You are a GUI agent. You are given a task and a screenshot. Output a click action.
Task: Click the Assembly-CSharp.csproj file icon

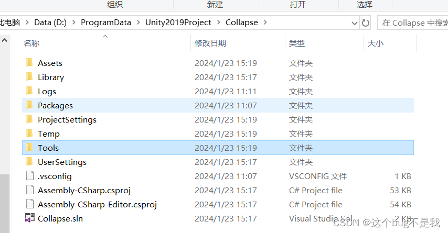30,190
